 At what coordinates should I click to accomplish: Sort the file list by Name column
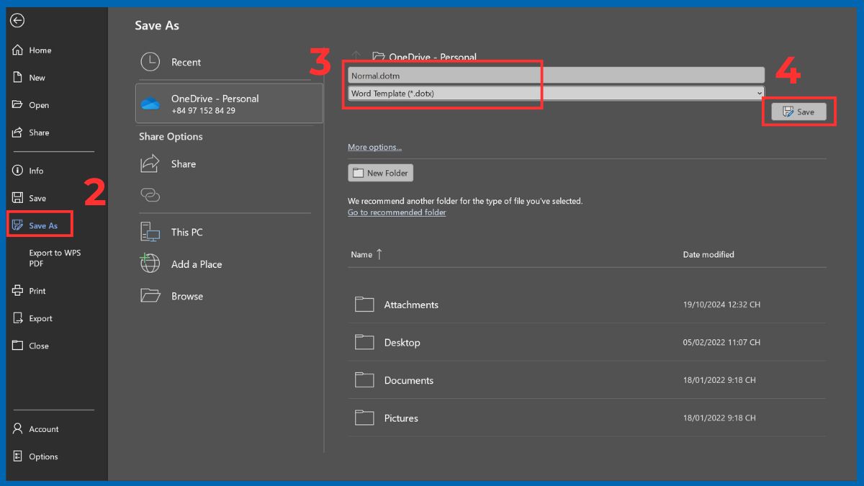(x=361, y=255)
